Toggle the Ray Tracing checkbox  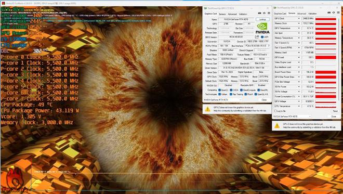point(231,94)
